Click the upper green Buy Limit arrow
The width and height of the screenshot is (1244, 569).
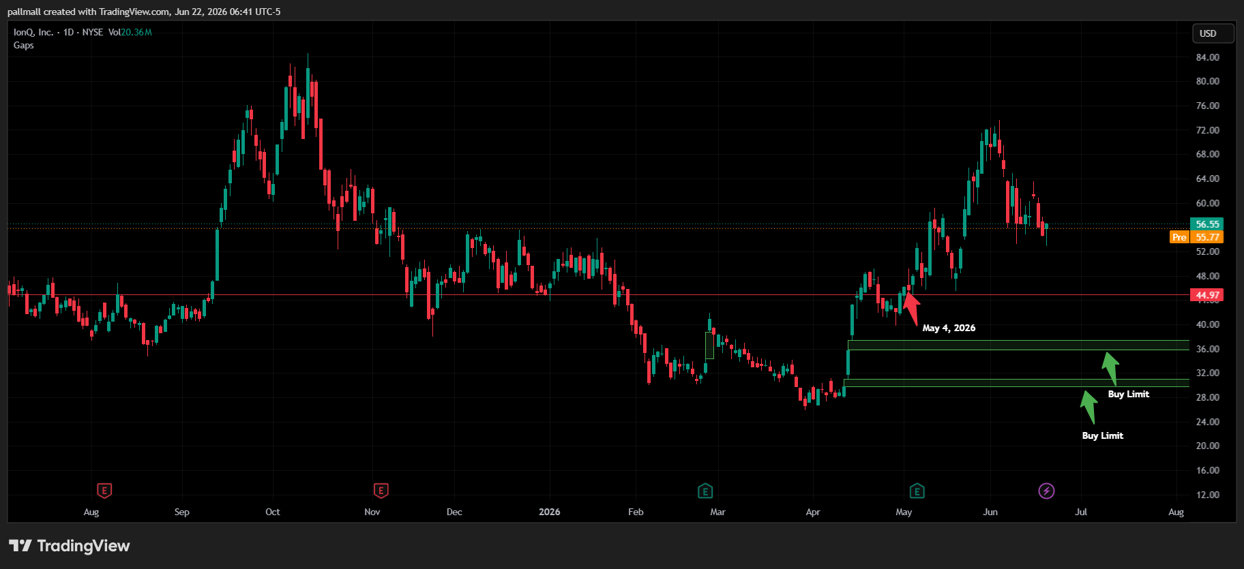click(x=1111, y=368)
